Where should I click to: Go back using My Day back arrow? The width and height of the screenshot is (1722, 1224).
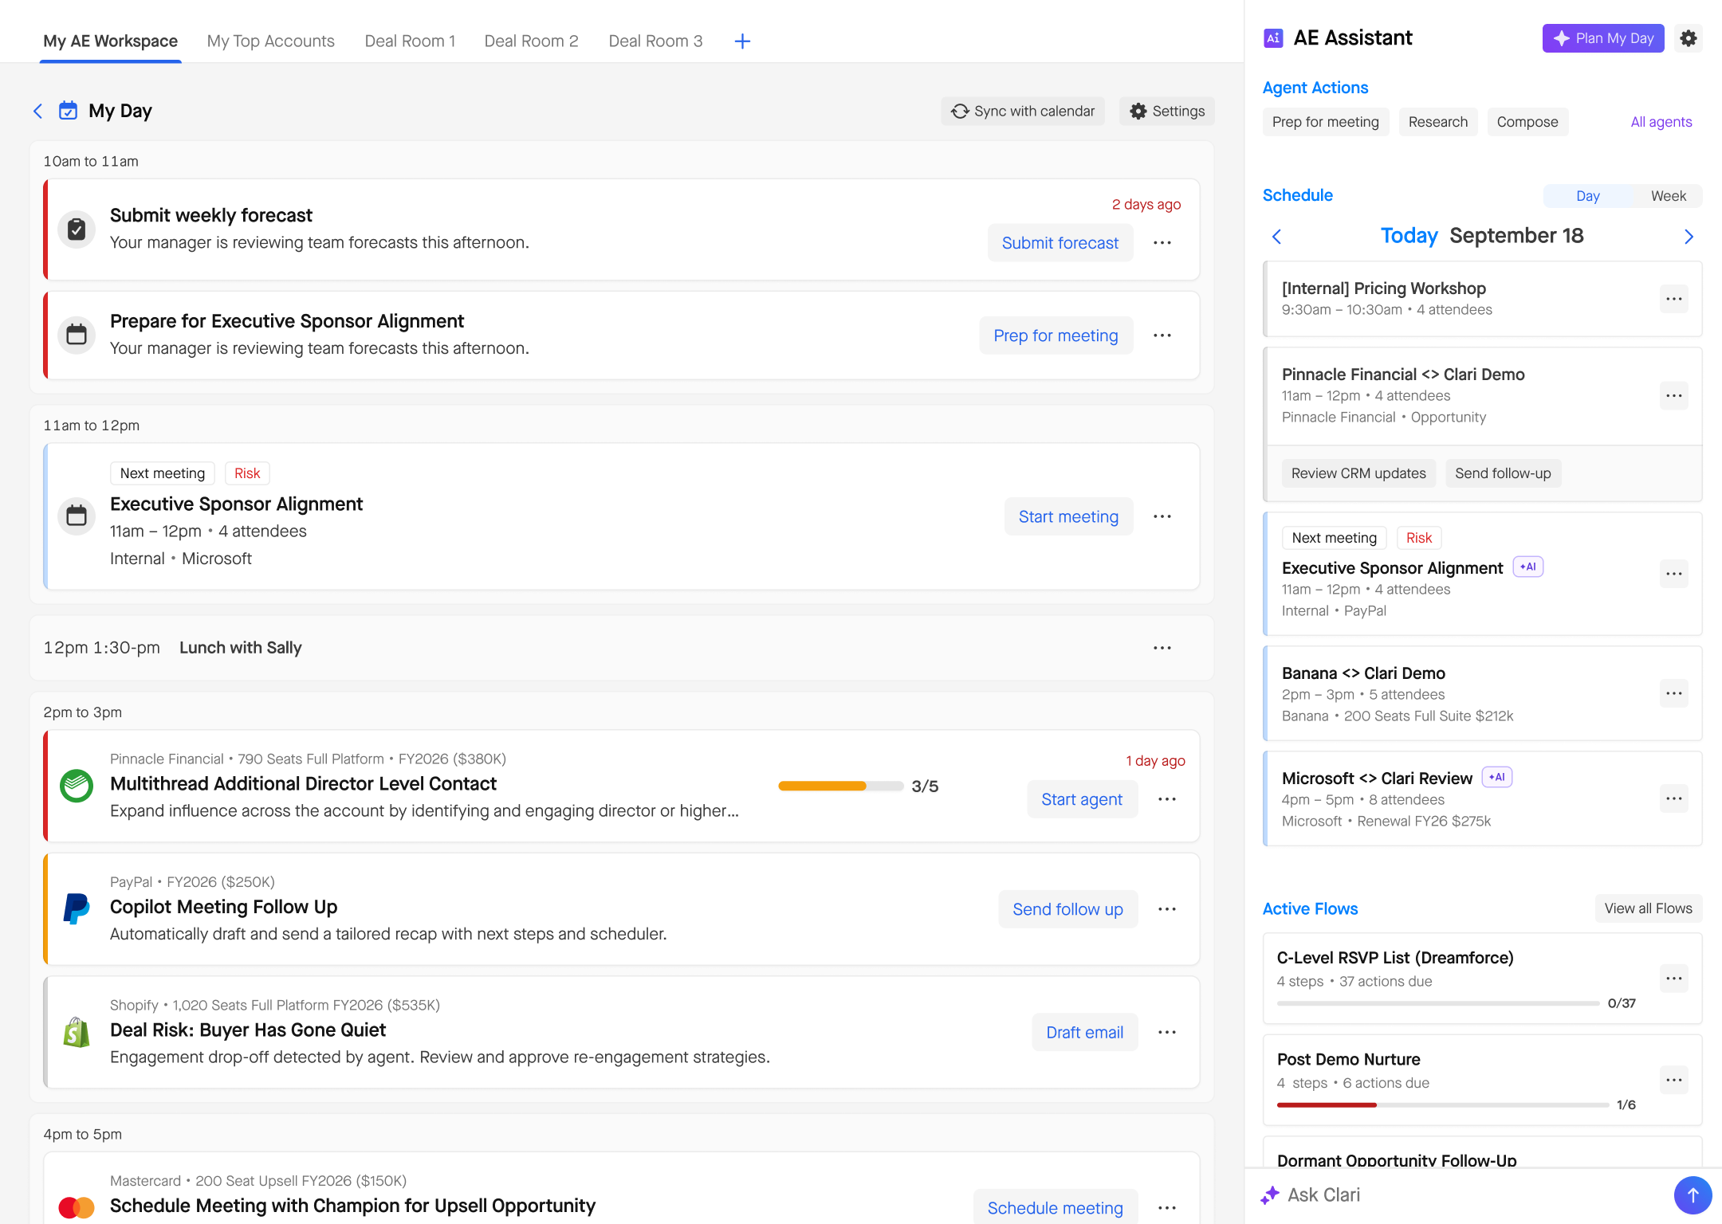(37, 111)
